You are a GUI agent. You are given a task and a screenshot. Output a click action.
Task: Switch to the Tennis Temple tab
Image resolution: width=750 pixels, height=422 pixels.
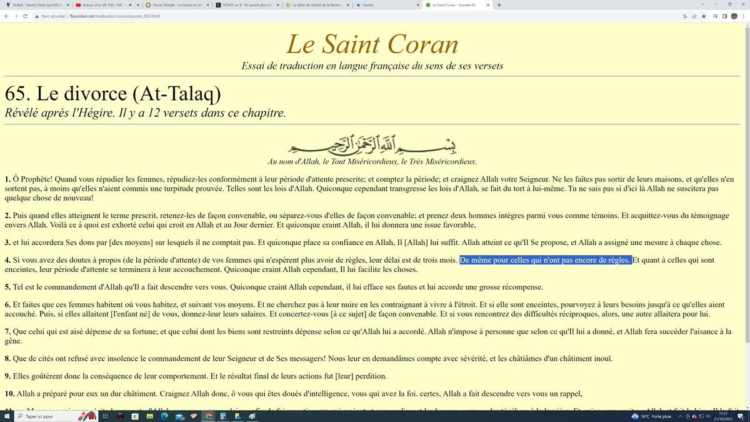177,5
